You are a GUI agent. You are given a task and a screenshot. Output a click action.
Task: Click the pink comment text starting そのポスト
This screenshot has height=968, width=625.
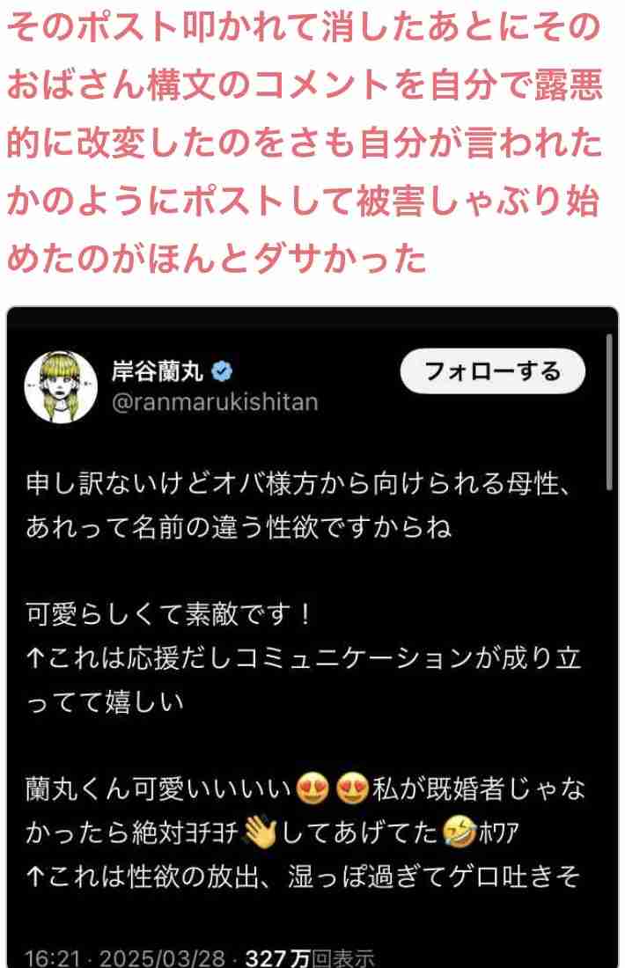tap(305, 142)
